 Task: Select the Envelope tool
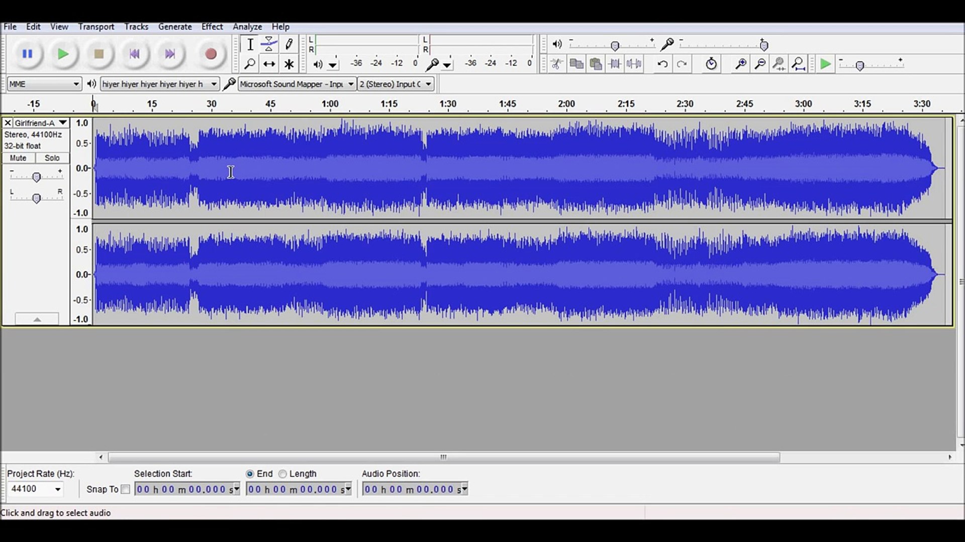(269, 44)
